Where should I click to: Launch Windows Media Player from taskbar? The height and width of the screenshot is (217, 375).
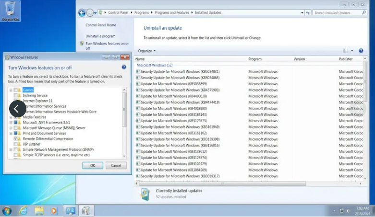click(54, 211)
